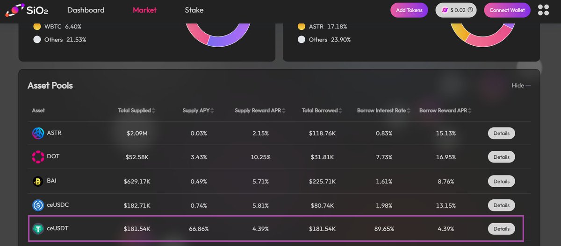Sort by Borrow Reward APR arrows
The image size is (561, 246).
pos(469,111)
